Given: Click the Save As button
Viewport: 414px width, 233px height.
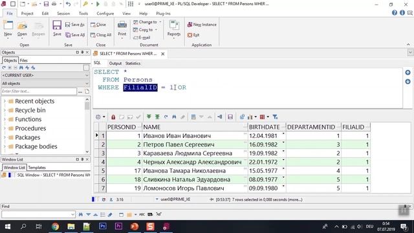Looking at the screenshot, I should (x=75, y=25).
